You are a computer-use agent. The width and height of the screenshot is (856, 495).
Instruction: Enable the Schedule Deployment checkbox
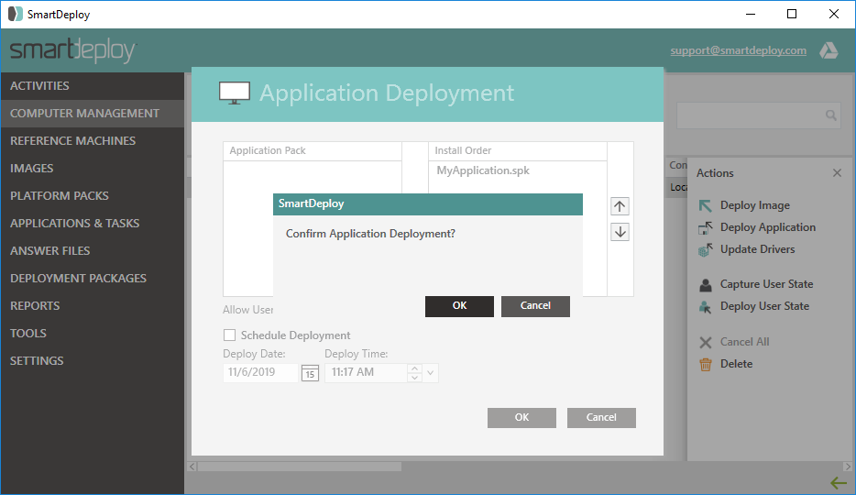(230, 335)
